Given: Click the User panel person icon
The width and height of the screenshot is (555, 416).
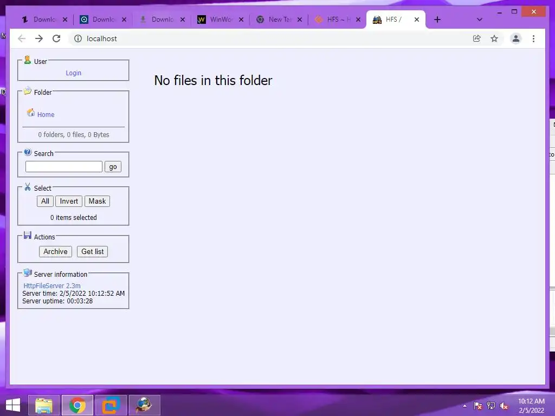Looking at the screenshot, I should pyautogui.click(x=27, y=60).
